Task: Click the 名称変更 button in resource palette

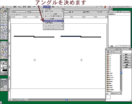Action: click(x=127, y=62)
